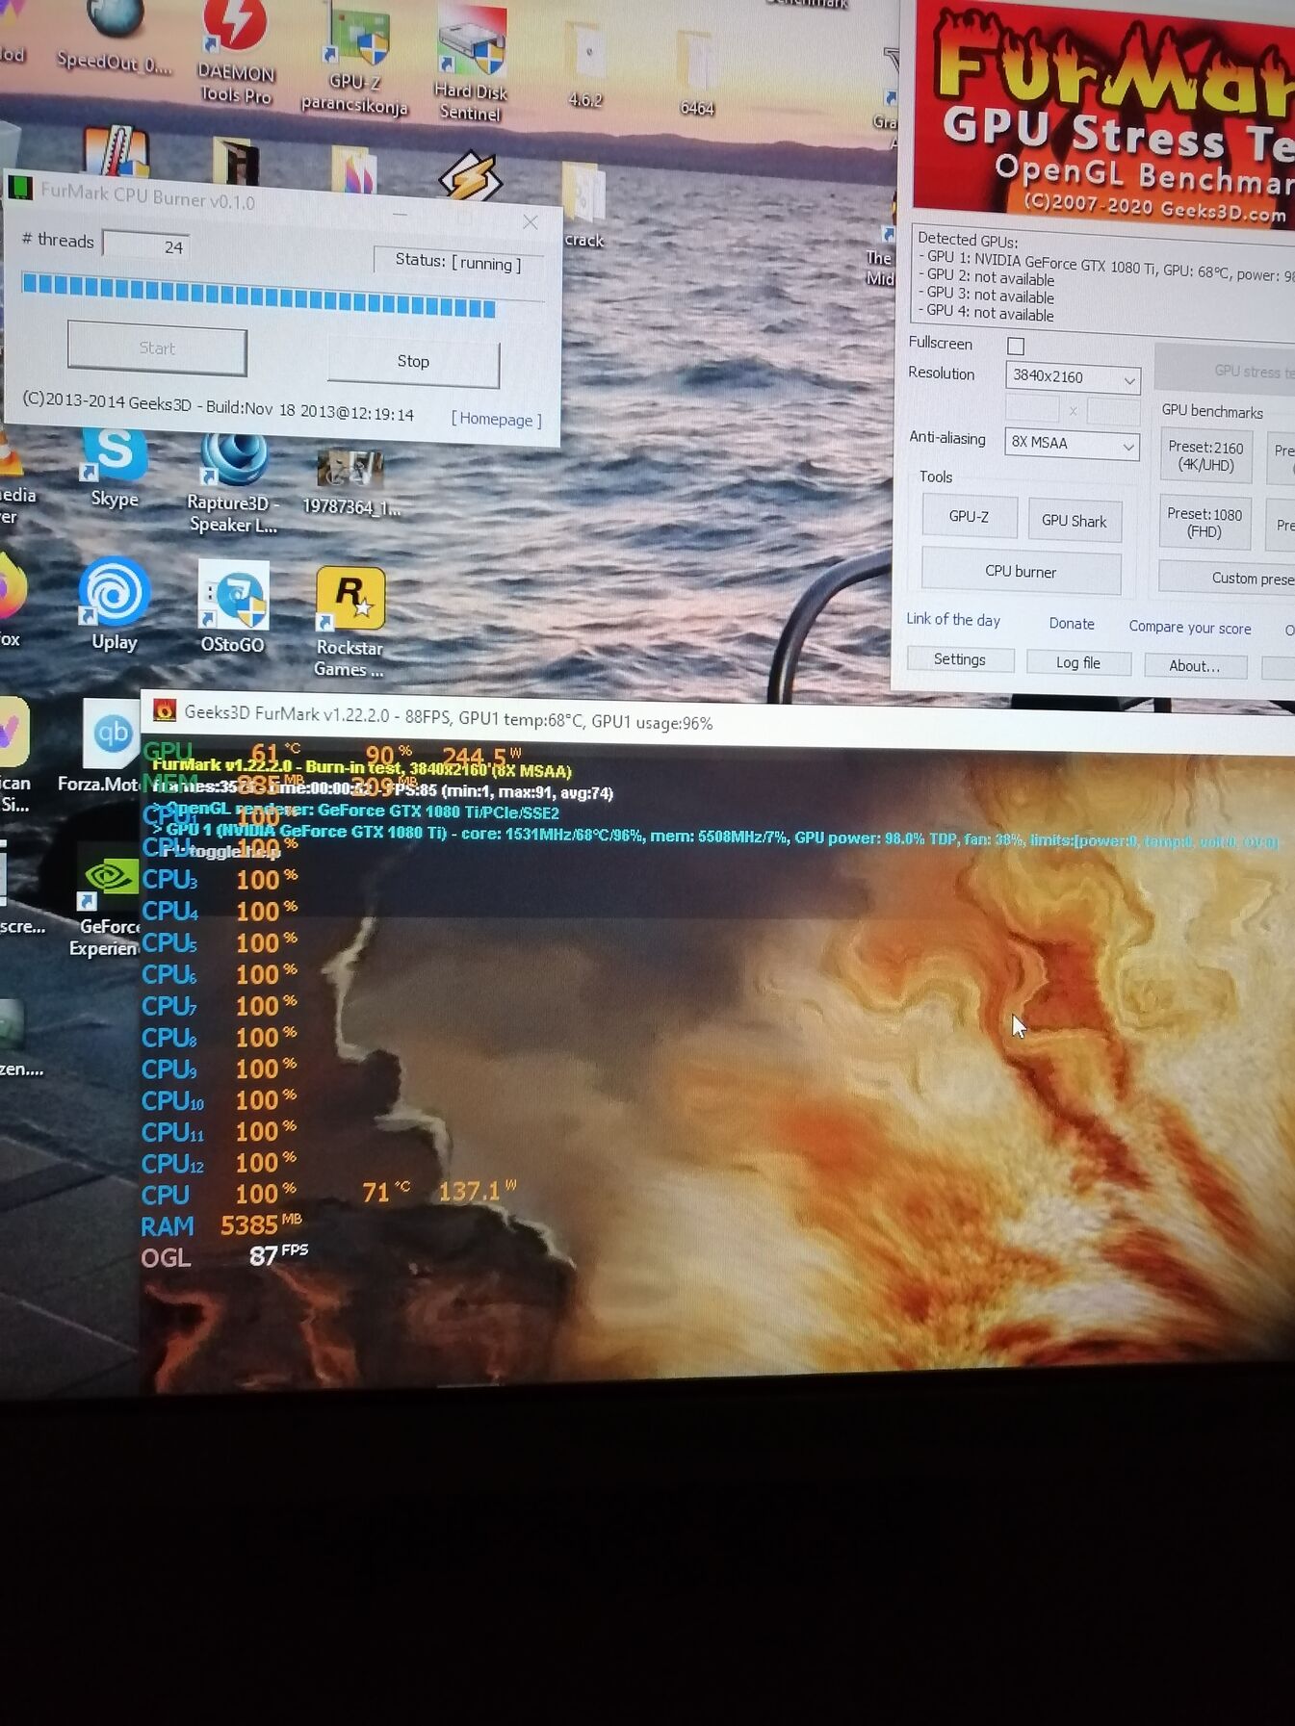
Task: Enable the Fullscreen checkbox in FurMark
Action: tap(1016, 346)
